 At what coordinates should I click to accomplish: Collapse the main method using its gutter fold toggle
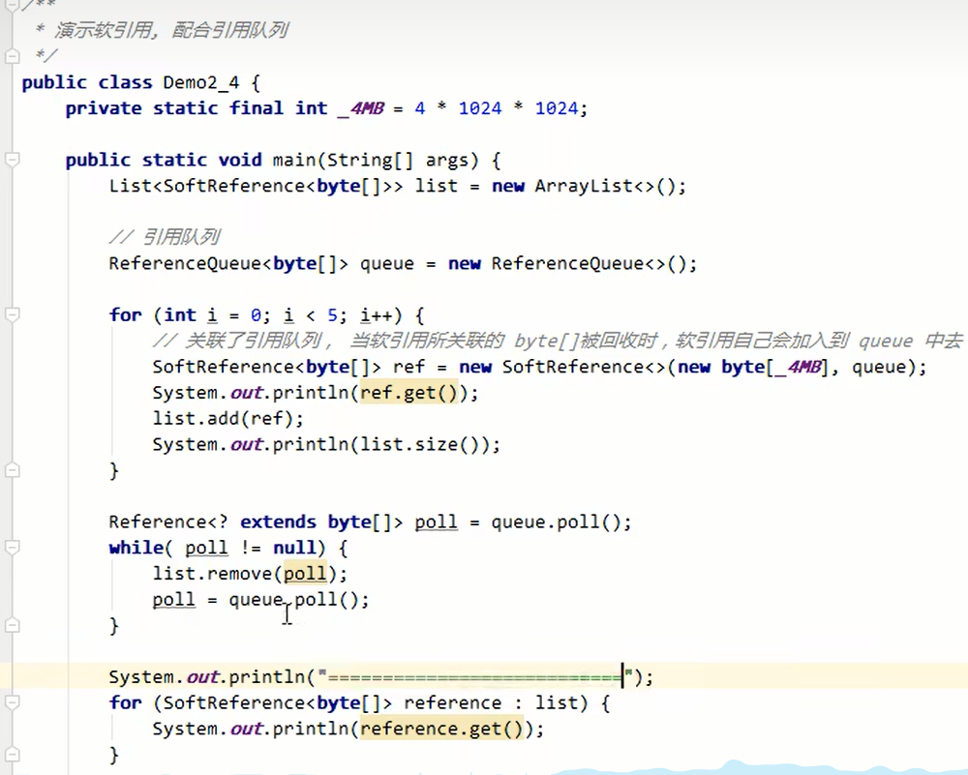12,160
